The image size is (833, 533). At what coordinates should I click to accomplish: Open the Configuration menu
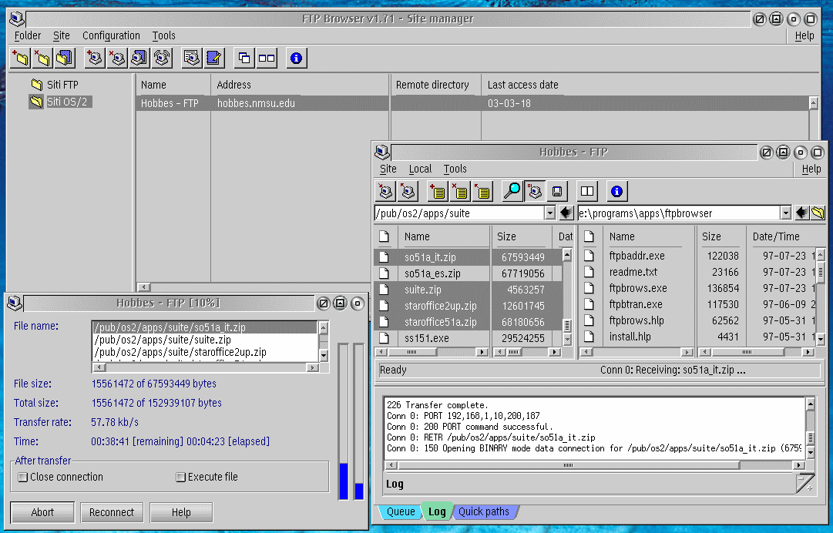coord(111,35)
